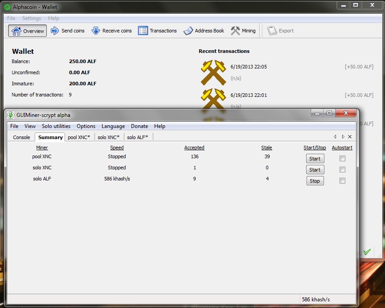Open the Donate menu
The image size is (385, 308).
(139, 126)
